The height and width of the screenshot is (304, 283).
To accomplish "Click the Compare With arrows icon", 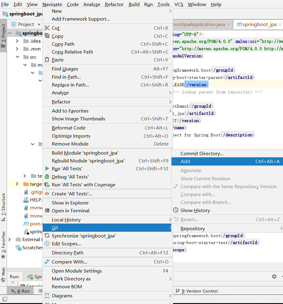I will (47, 262).
